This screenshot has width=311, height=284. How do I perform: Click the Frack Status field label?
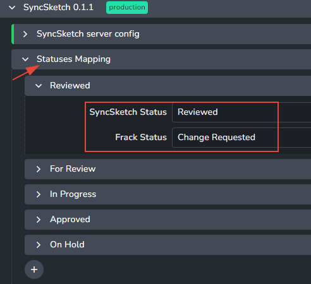click(x=141, y=138)
